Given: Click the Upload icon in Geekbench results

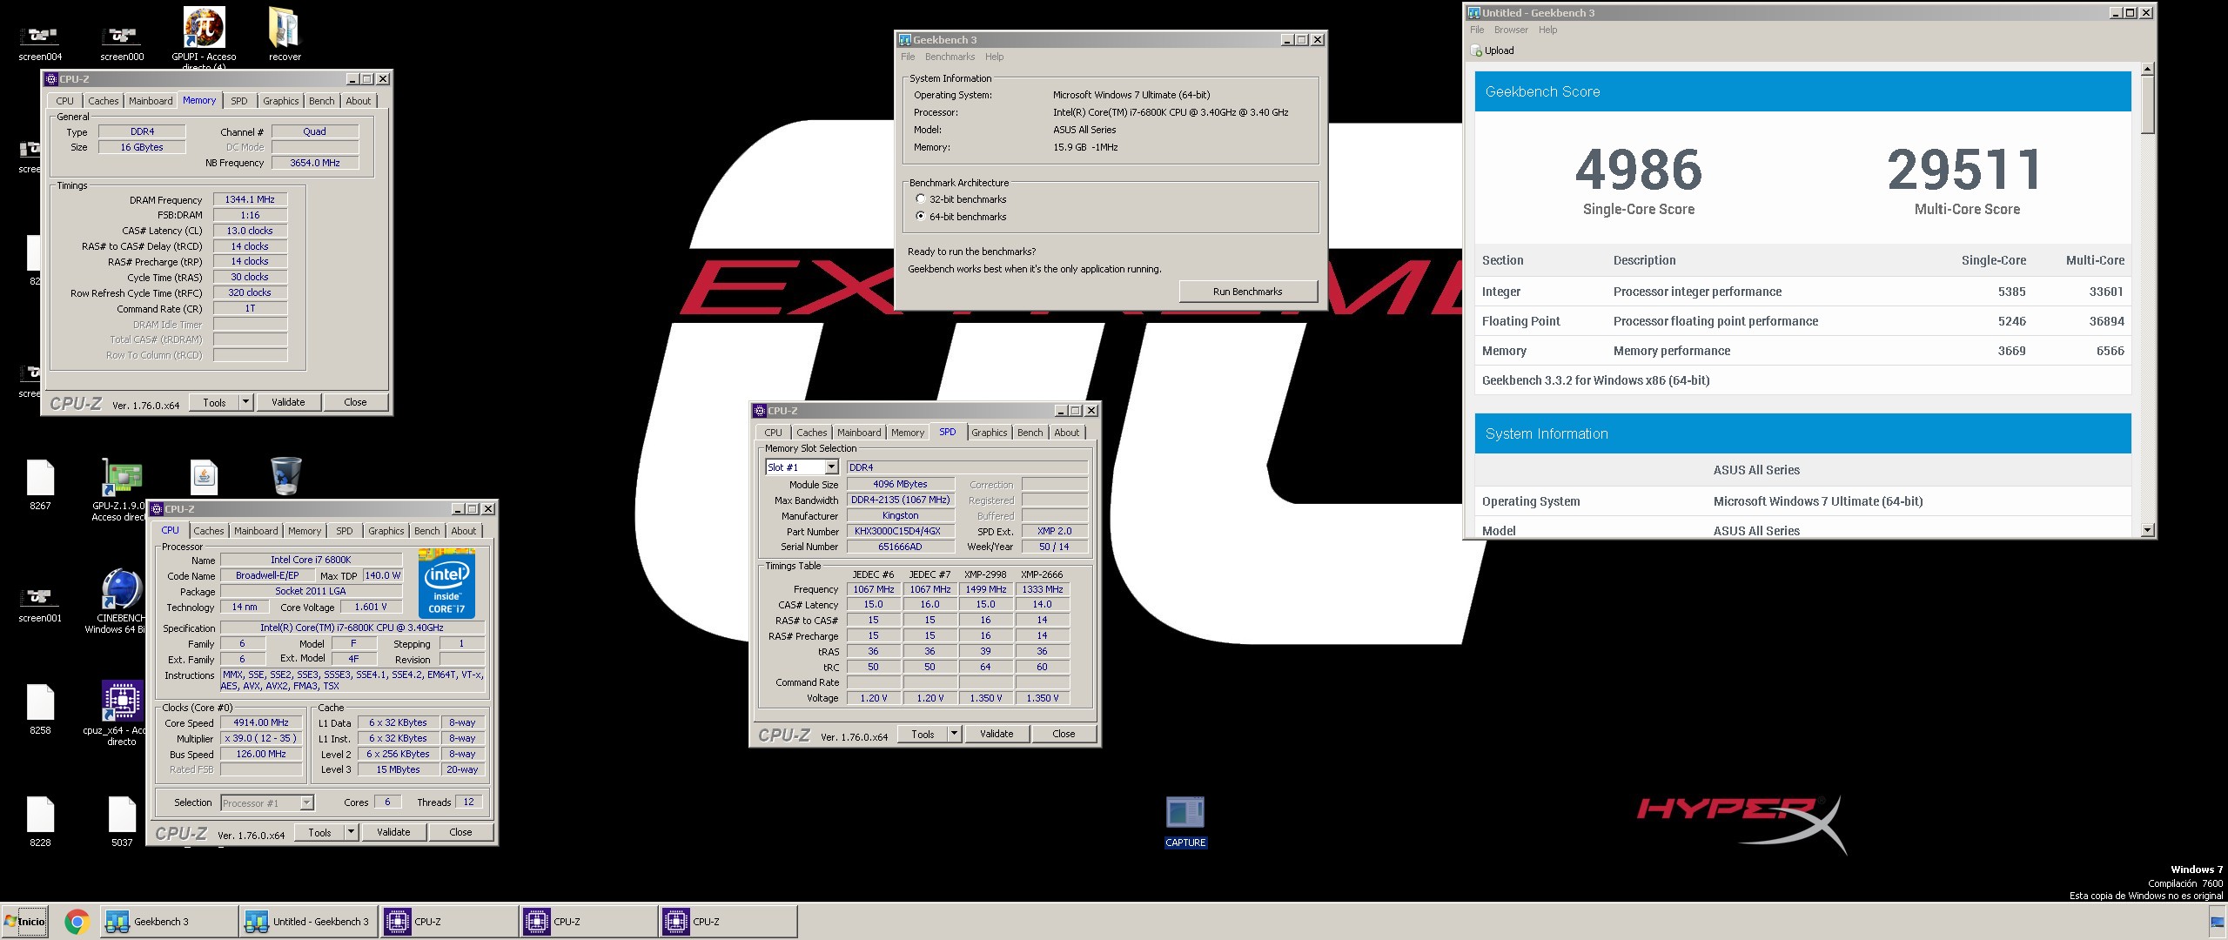Looking at the screenshot, I should coord(1476,50).
